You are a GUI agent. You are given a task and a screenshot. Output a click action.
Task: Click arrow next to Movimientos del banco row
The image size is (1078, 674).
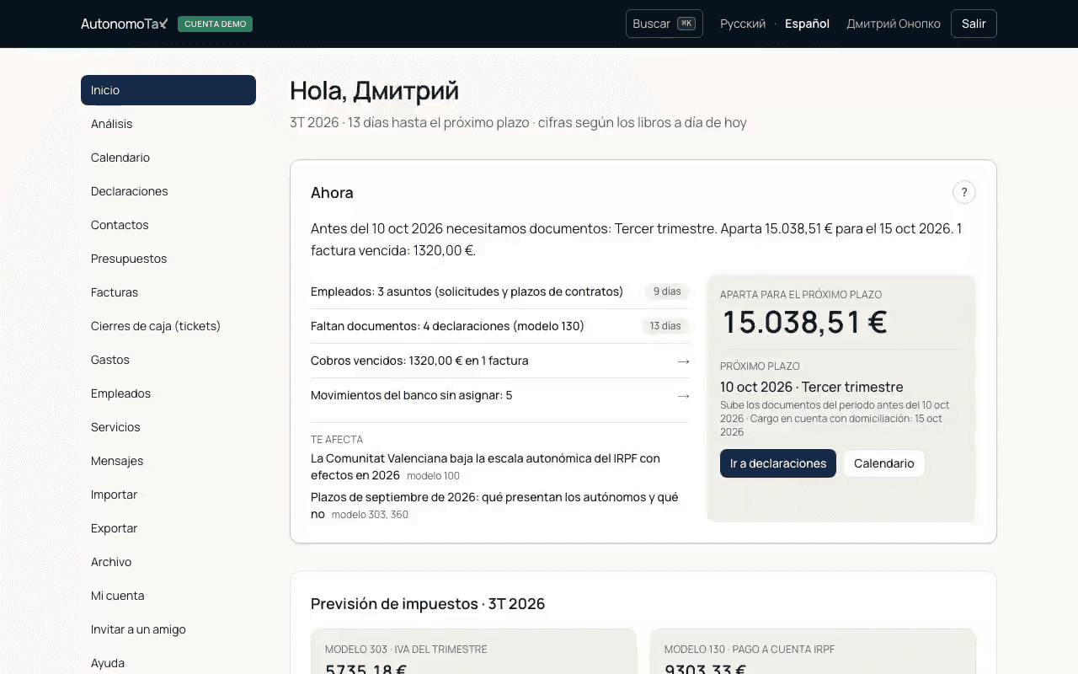683,395
